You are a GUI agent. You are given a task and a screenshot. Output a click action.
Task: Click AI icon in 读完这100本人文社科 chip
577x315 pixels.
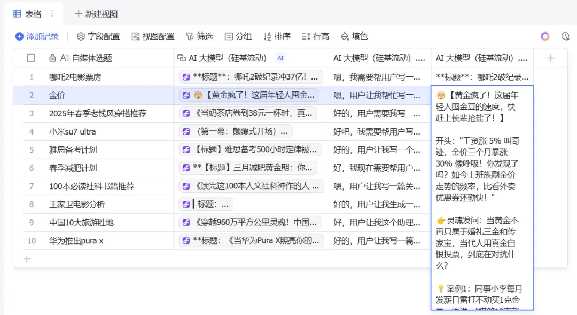click(186, 186)
